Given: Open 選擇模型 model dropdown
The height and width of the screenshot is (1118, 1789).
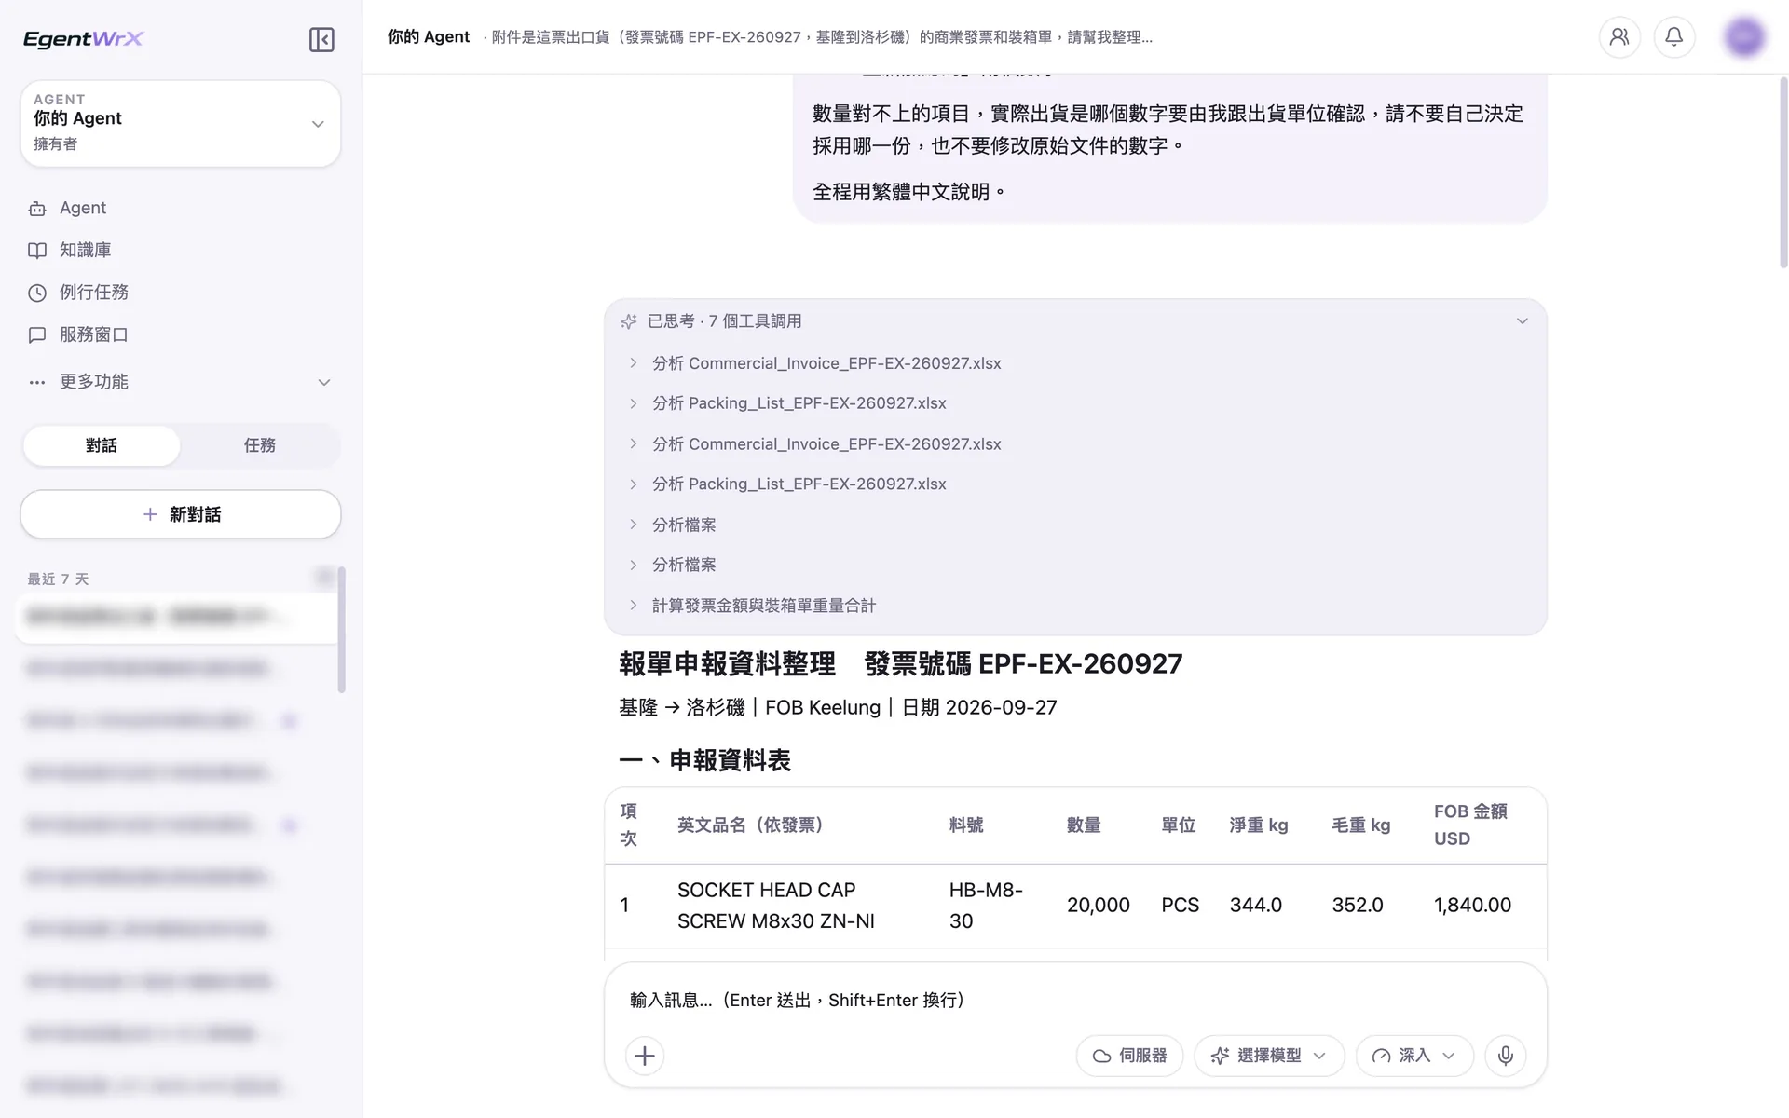Looking at the screenshot, I should [x=1269, y=1056].
